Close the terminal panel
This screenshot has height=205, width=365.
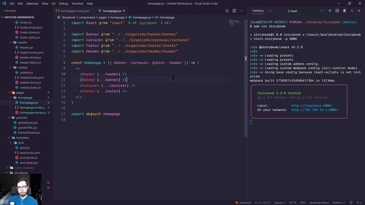point(359,11)
